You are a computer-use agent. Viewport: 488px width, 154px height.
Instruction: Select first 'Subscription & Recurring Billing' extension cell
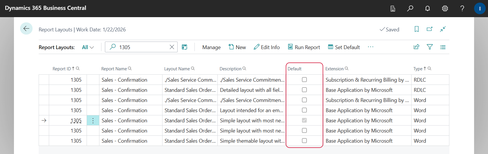point(367,80)
